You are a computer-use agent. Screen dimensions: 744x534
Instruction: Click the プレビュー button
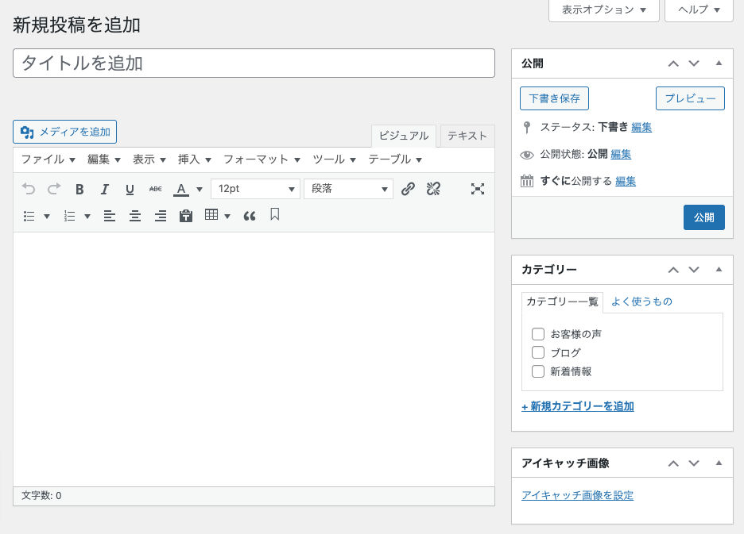(x=690, y=98)
